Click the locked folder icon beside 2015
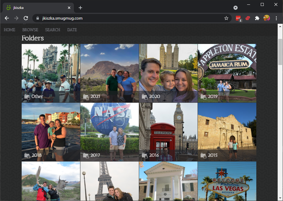Screen dimensions: 283x201 click(x=203, y=156)
